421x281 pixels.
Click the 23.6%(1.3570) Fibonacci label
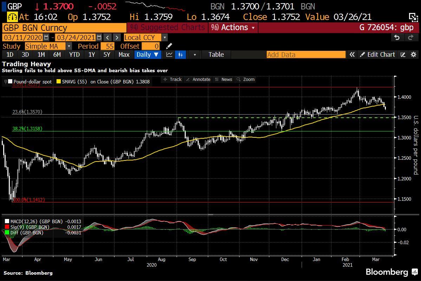tap(27, 112)
